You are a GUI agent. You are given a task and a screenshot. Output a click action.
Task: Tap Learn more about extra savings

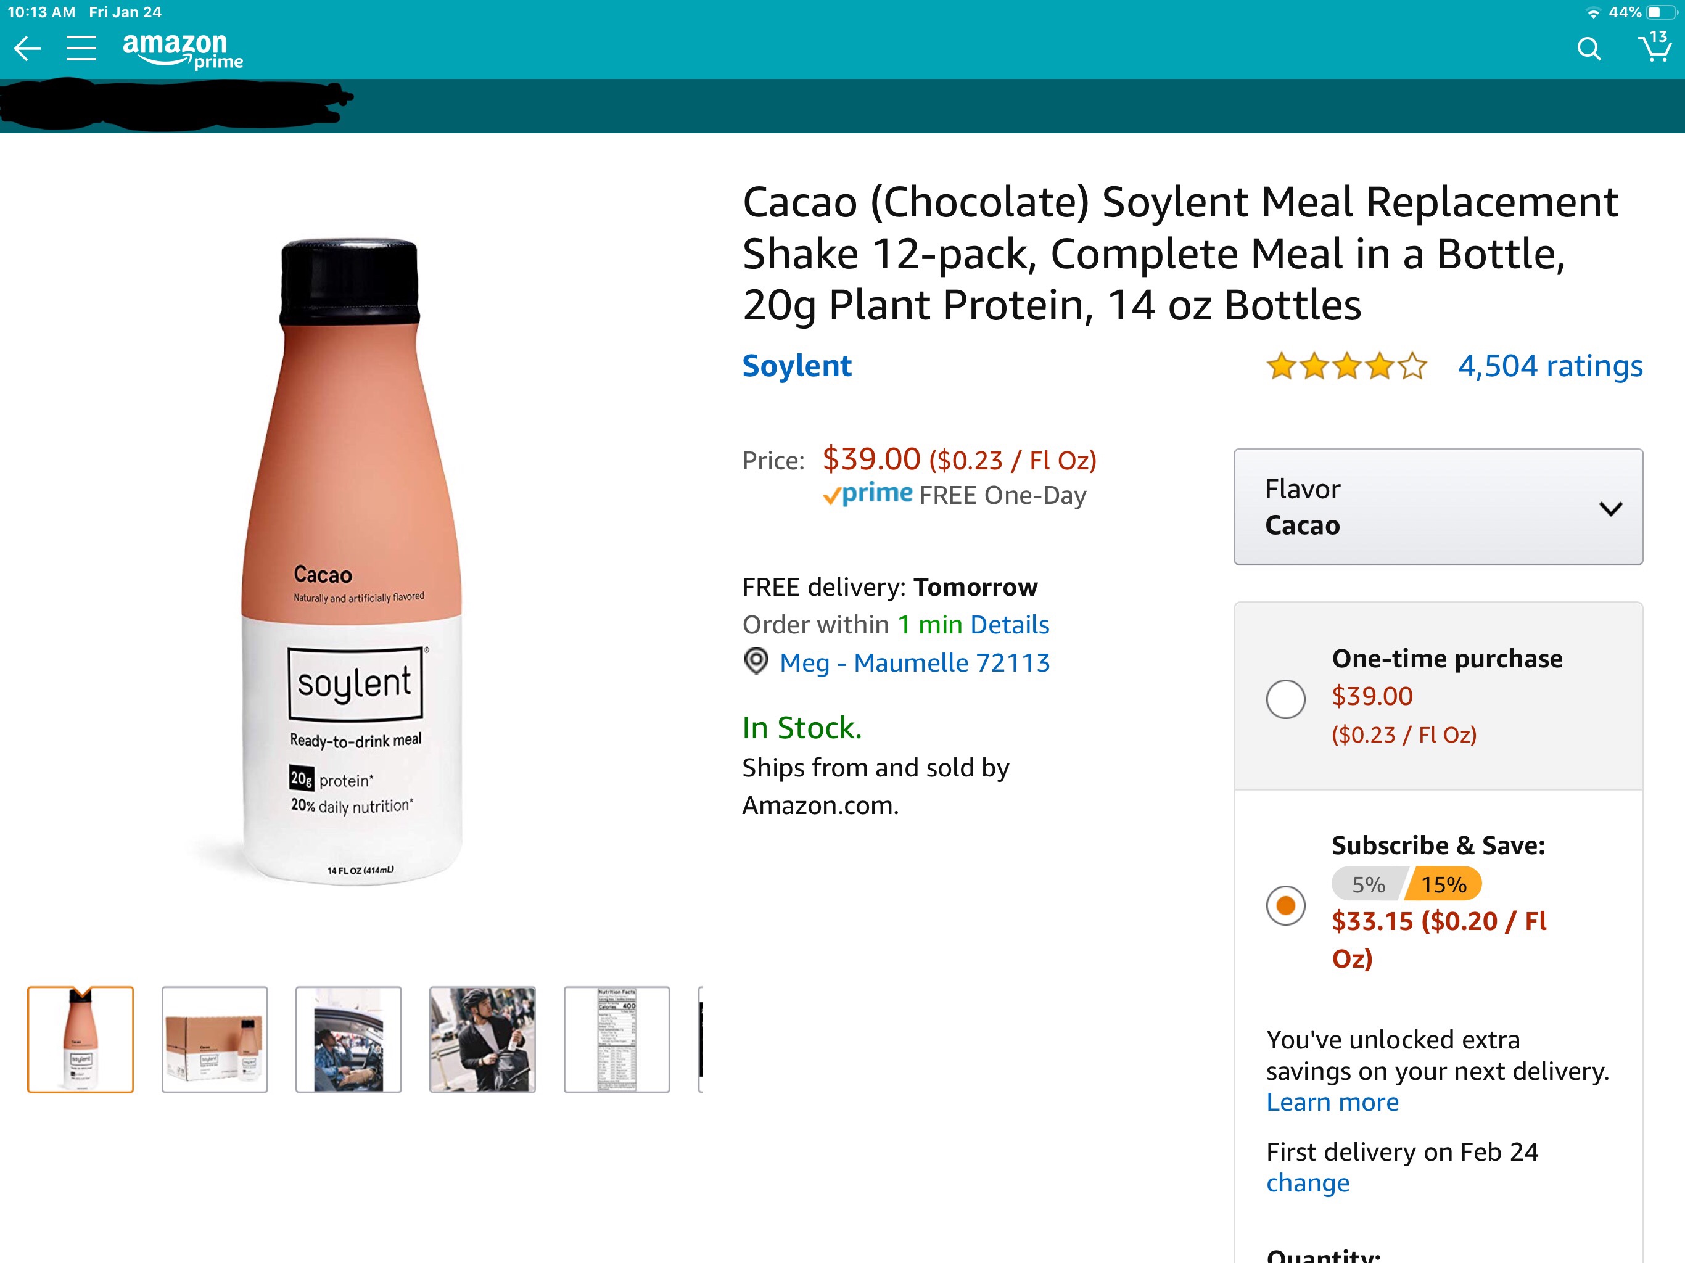click(x=1332, y=1102)
